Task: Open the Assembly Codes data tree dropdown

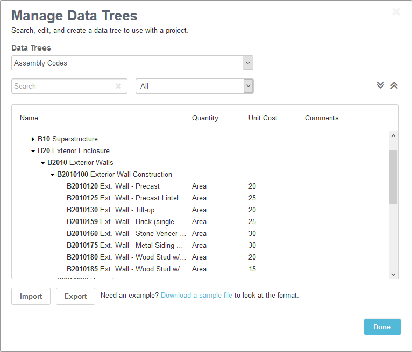Action: (248, 63)
